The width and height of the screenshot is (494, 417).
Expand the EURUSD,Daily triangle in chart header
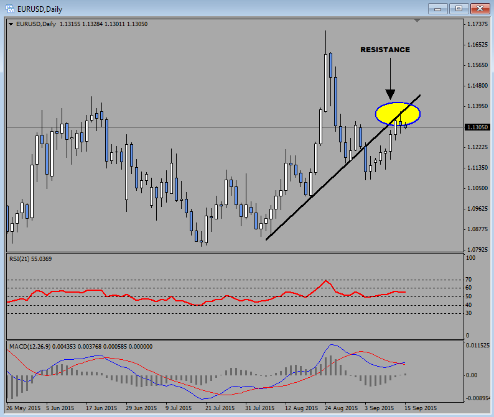coord(11,24)
